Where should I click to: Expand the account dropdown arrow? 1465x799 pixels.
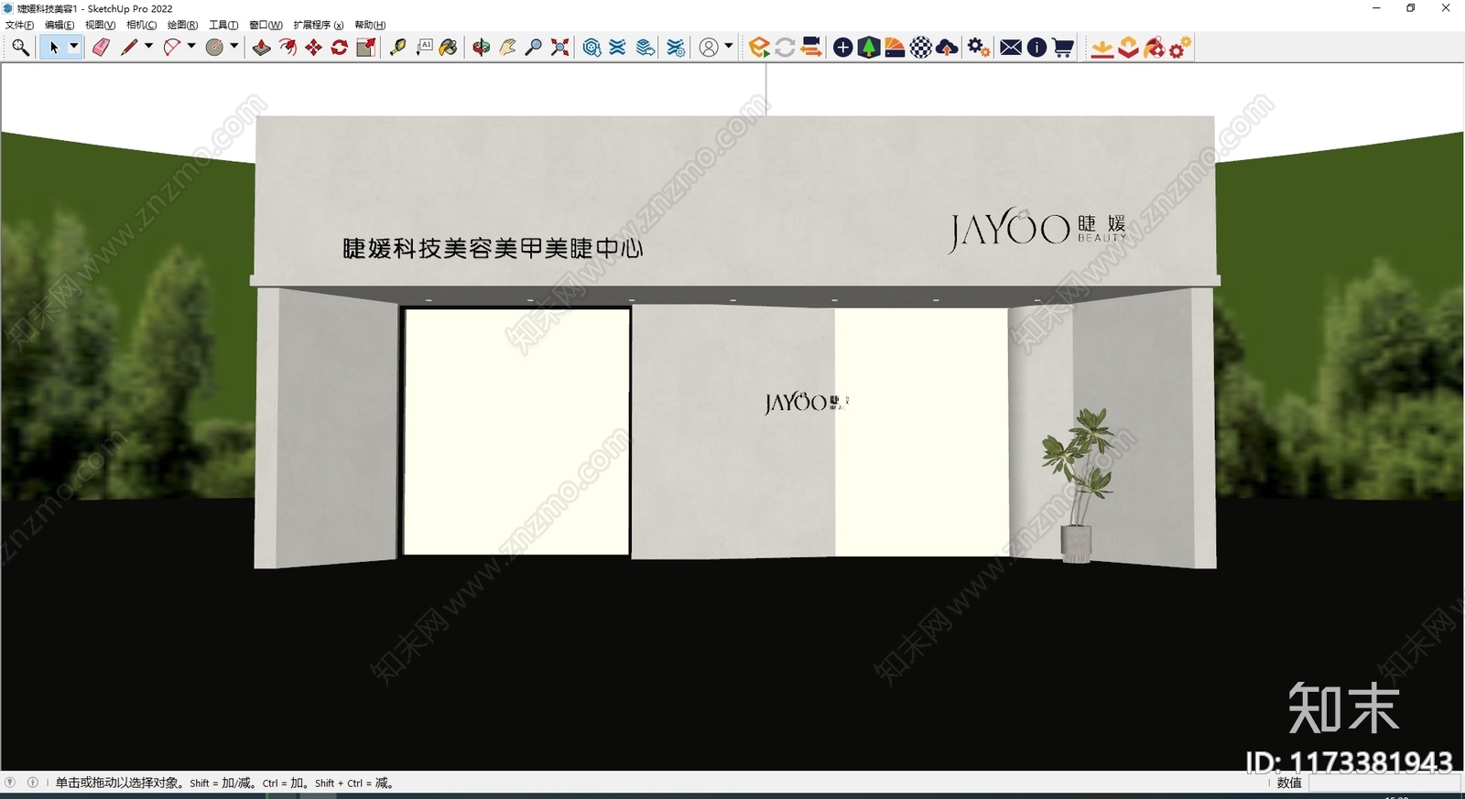[729, 46]
